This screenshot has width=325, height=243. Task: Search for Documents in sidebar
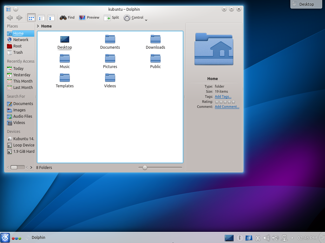(20, 103)
